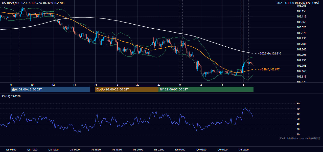The image size is (323, 152).
Task: Click the 1/5 20:00 time axis label
Action: pyautogui.click(x=137, y=150)
